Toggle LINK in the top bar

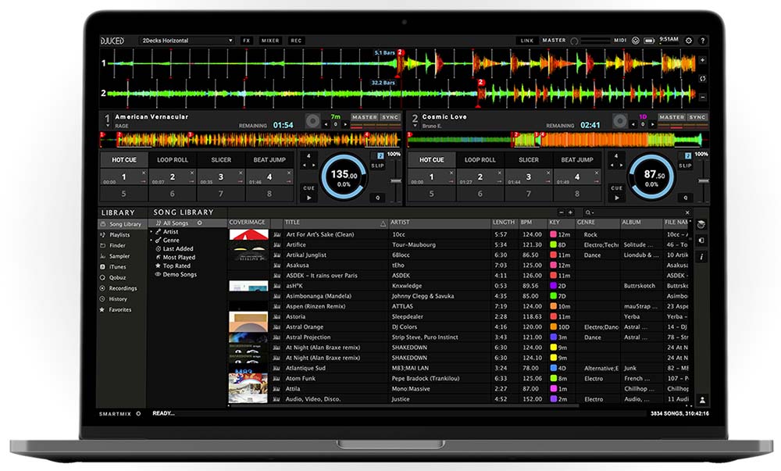(527, 41)
